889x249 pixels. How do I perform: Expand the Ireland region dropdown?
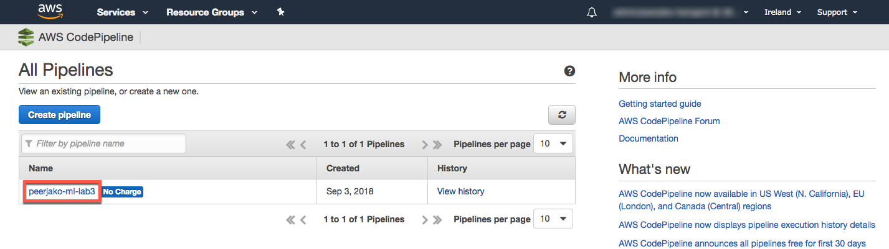[782, 12]
